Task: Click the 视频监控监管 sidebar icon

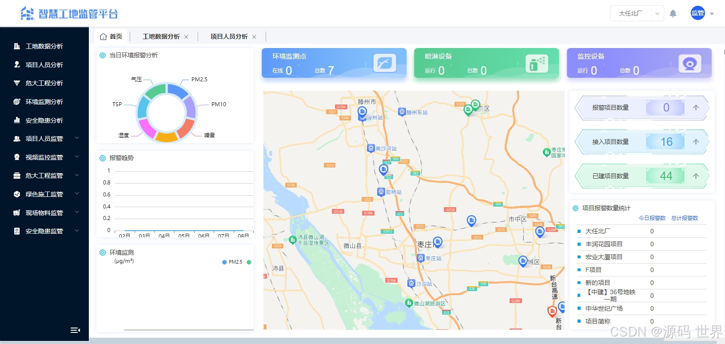Action: 17,157
